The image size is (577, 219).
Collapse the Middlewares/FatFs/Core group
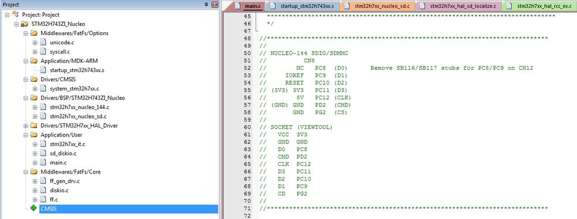tap(25, 172)
